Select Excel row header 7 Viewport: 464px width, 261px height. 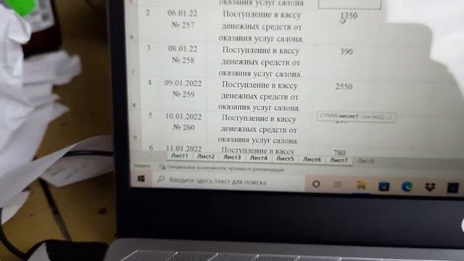click(133, 72)
